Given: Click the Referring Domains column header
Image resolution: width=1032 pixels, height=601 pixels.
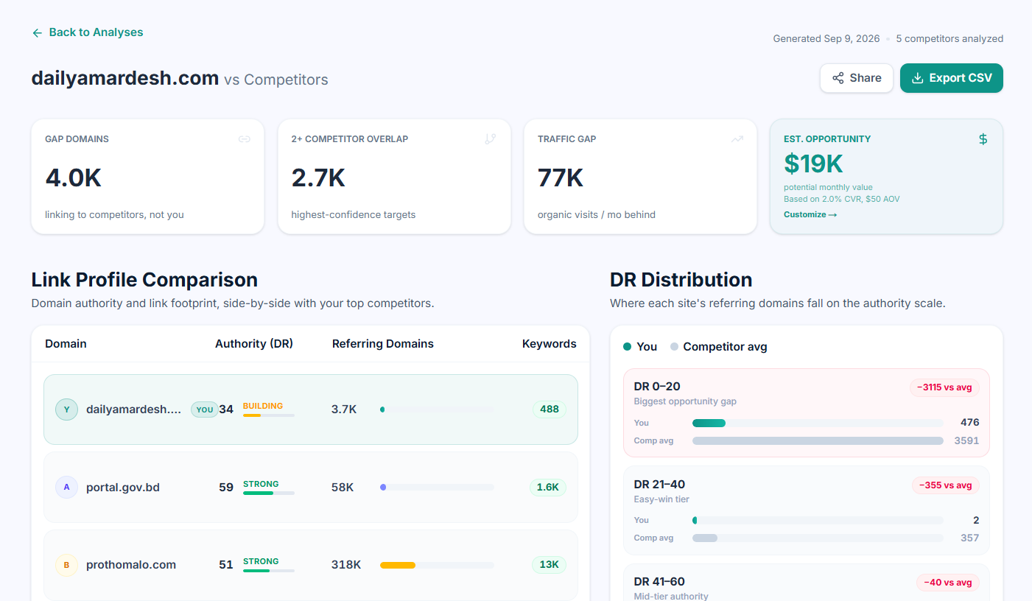Looking at the screenshot, I should [383, 344].
